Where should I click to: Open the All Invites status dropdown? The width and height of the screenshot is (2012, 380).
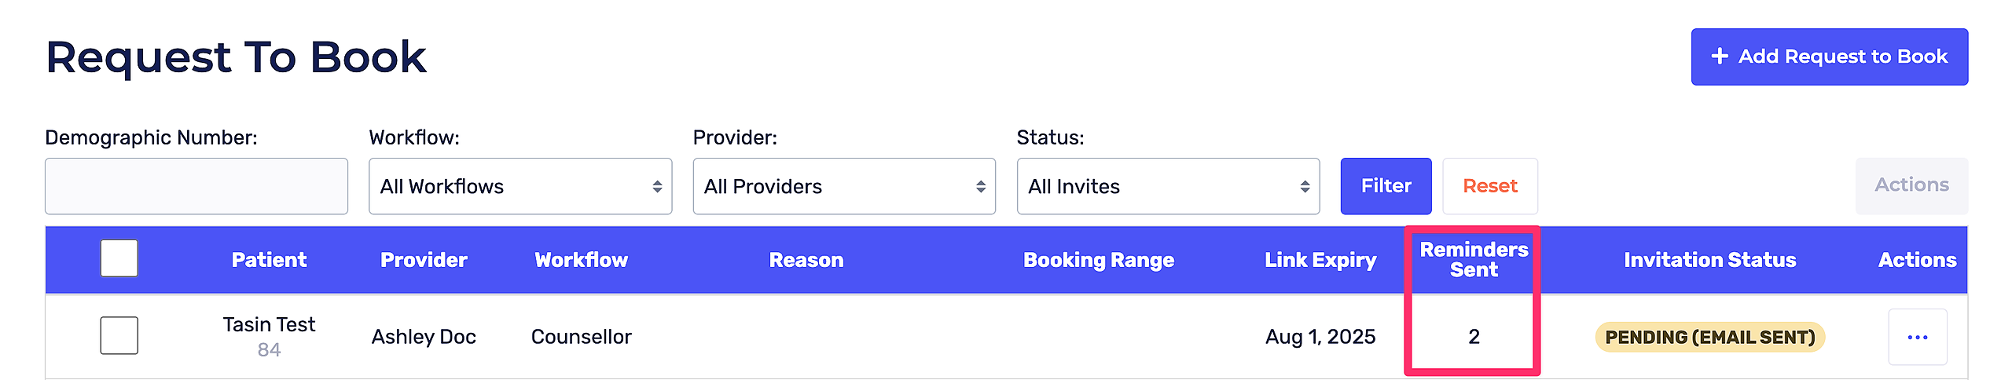[x=1168, y=186]
